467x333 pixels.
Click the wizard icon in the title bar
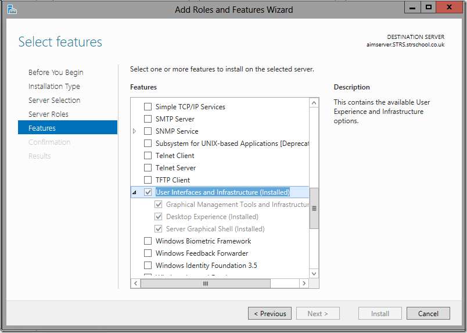pos(12,9)
